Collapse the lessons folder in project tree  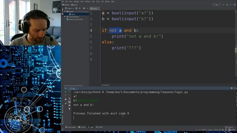(65, 11)
